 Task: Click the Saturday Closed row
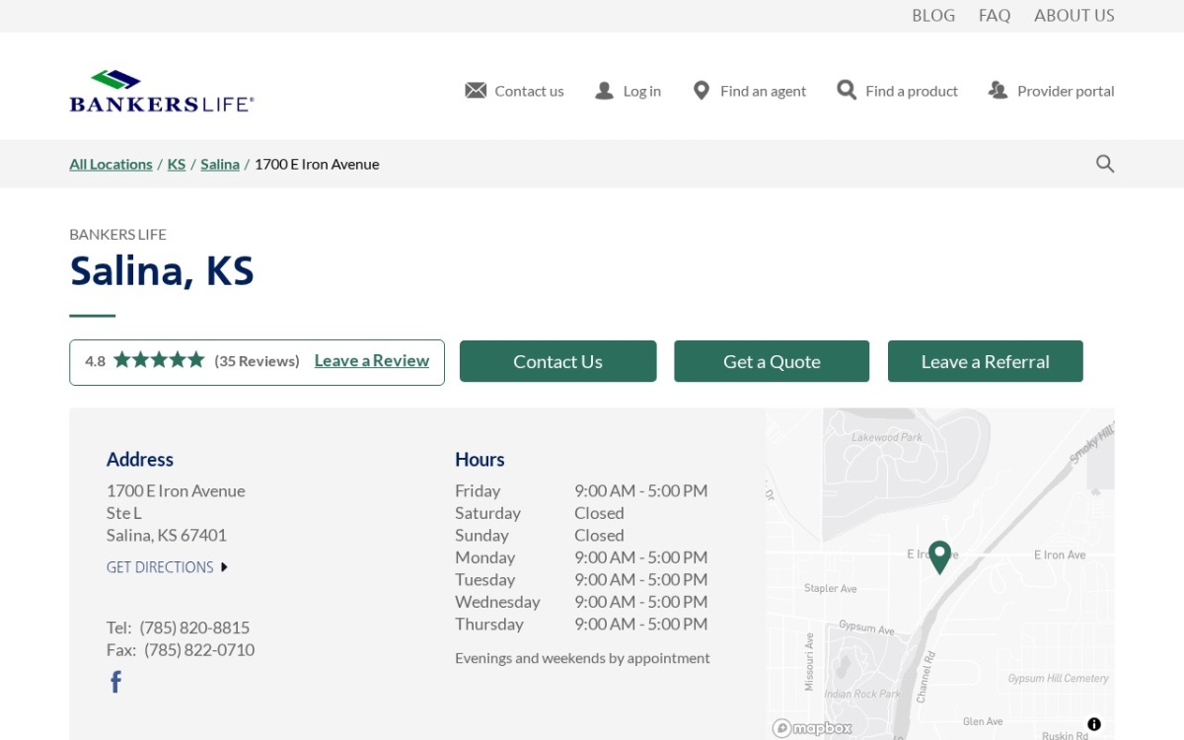click(540, 513)
